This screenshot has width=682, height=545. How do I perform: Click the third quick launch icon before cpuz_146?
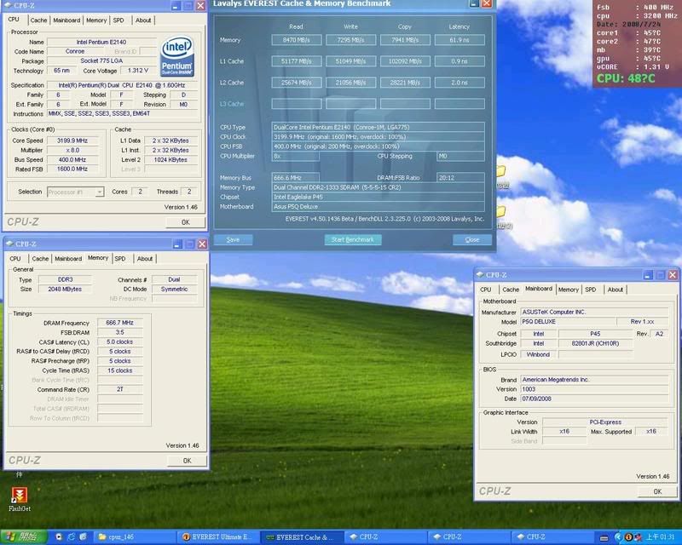click(x=83, y=537)
